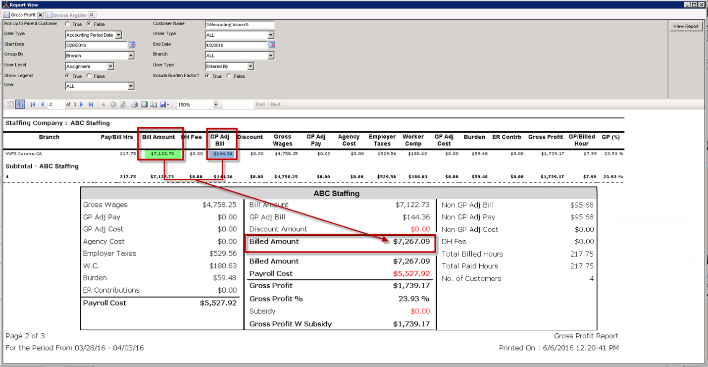
Task: Jump to last report page
Action: click(x=91, y=105)
